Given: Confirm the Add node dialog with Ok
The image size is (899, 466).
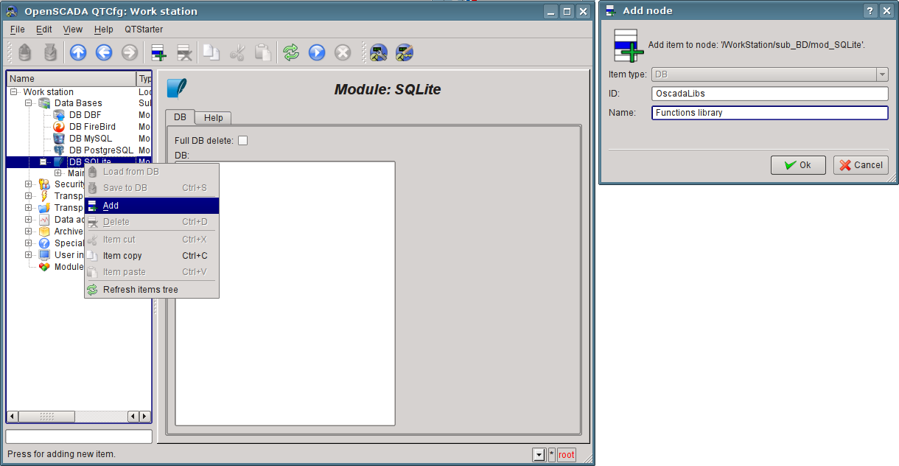Looking at the screenshot, I should coord(797,165).
